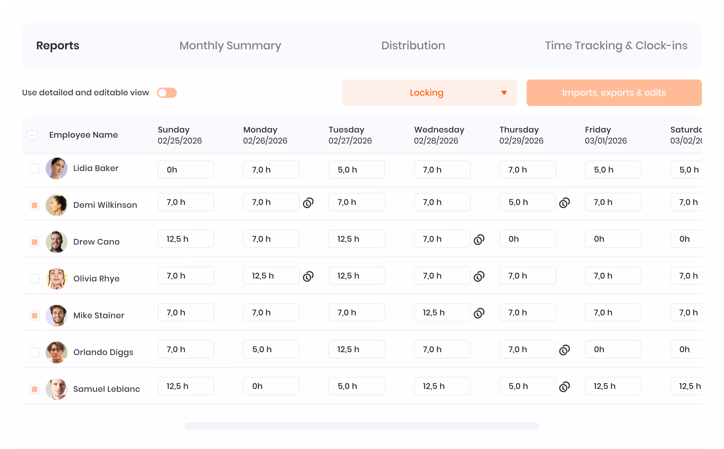Click clock icon beside Orlando Diggs' Thursday hours
The height and width of the screenshot is (449, 724).
point(565,350)
